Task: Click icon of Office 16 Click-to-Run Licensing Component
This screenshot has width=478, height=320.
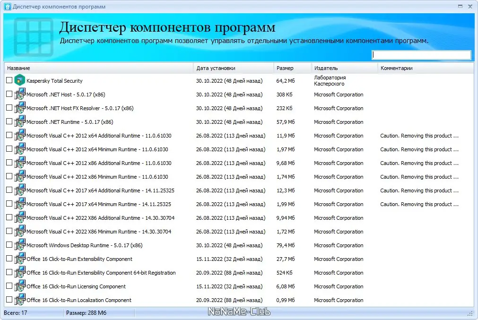Action: pyautogui.click(x=20, y=286)
